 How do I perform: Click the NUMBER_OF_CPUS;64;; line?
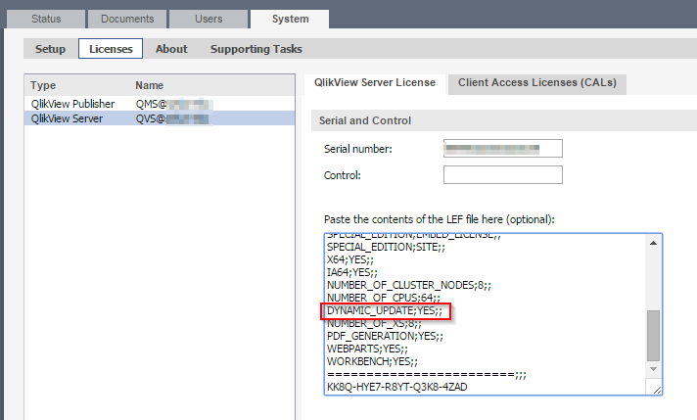(384, 298)
